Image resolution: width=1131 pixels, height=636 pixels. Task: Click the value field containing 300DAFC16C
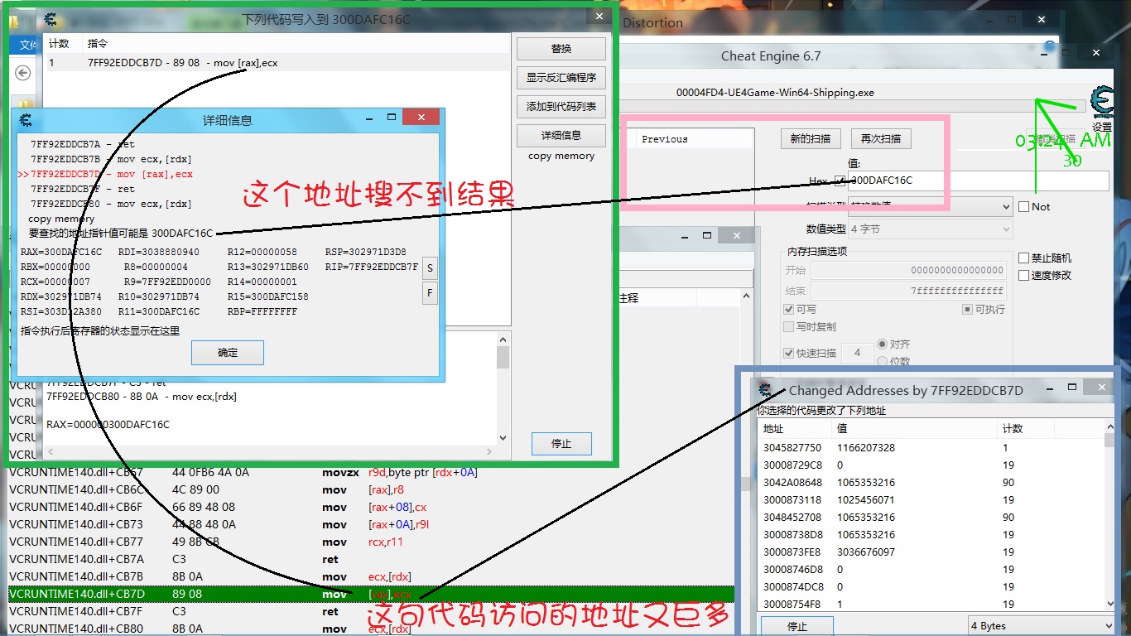pyautogui.click(x=978, y=180)
